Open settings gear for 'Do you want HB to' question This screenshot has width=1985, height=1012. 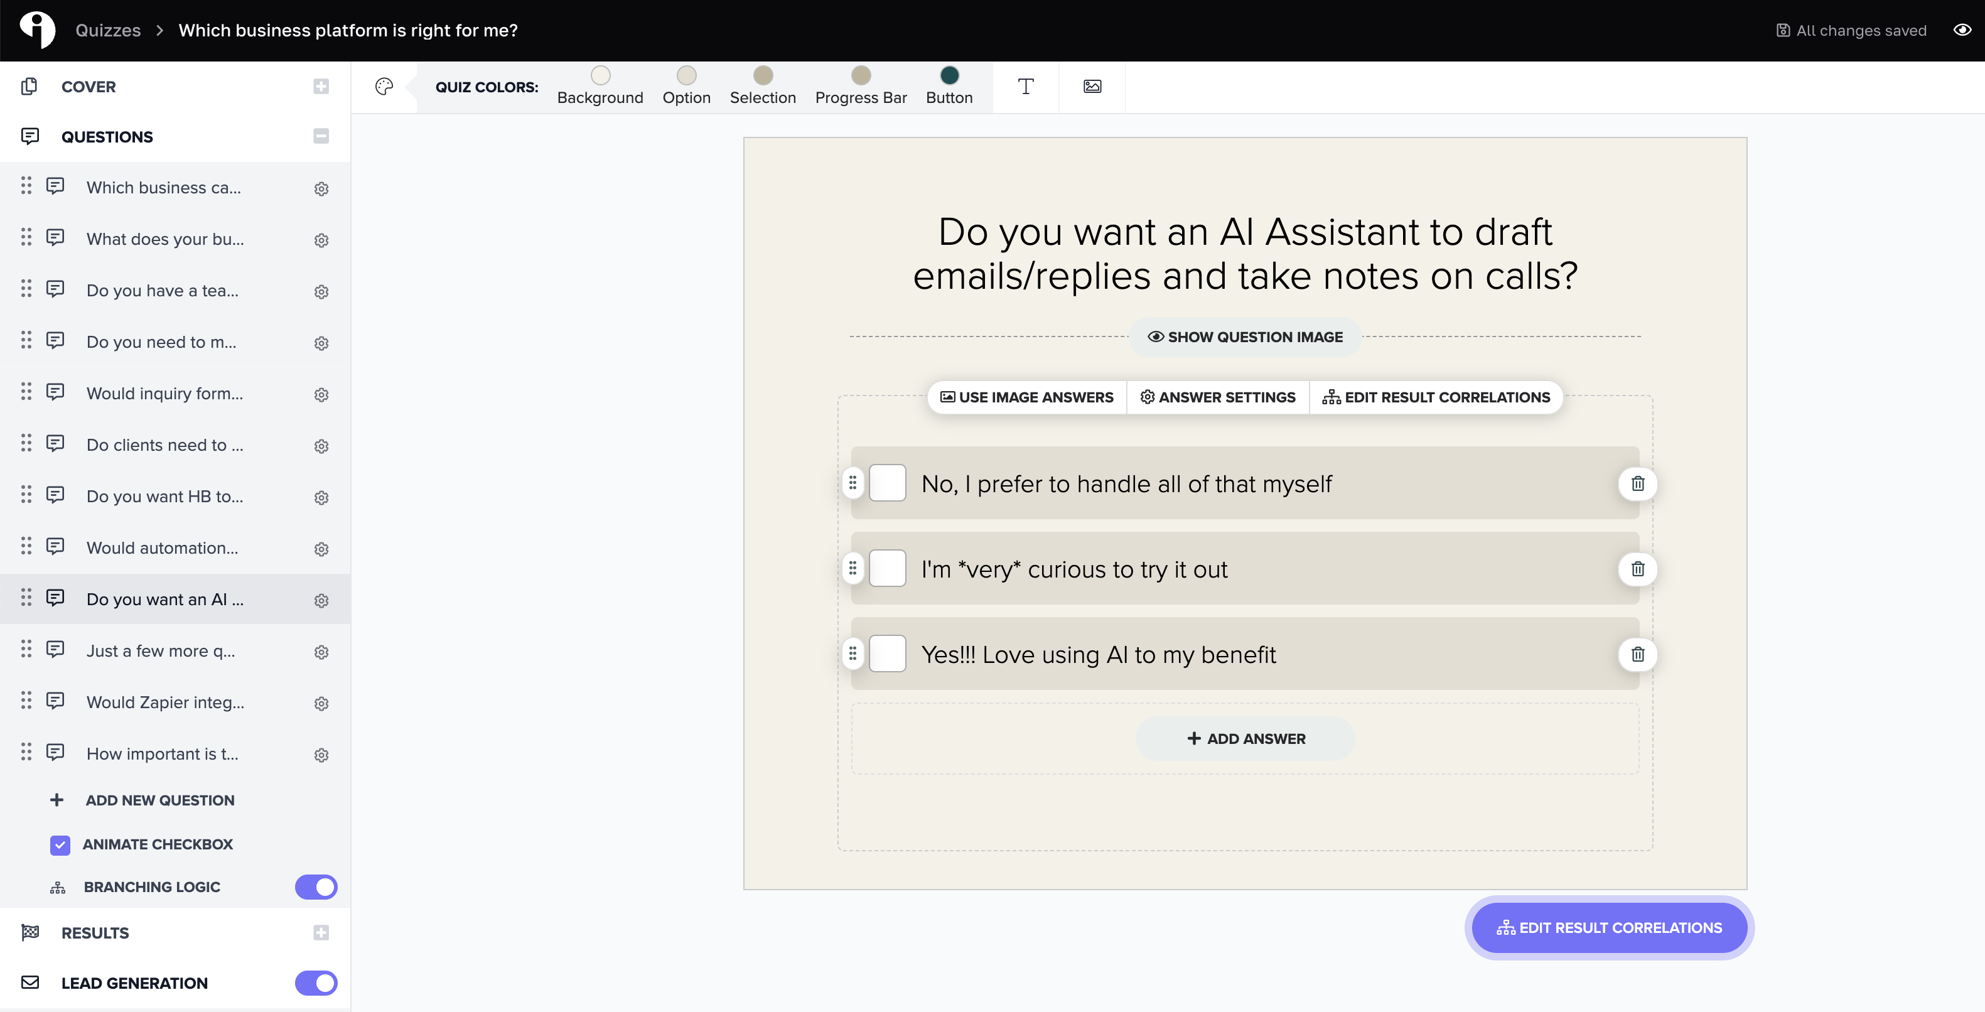coord(321,497)
